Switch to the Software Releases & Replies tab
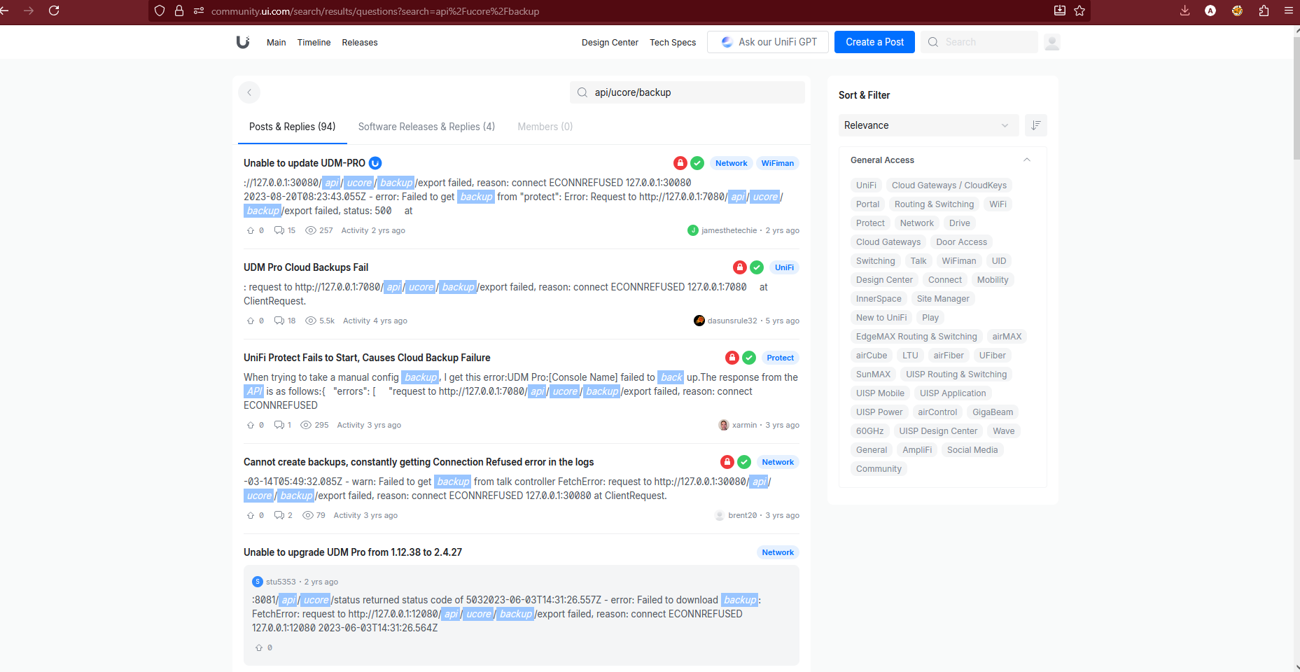Viewport: 1300px width, 672px height. [426, 127]
